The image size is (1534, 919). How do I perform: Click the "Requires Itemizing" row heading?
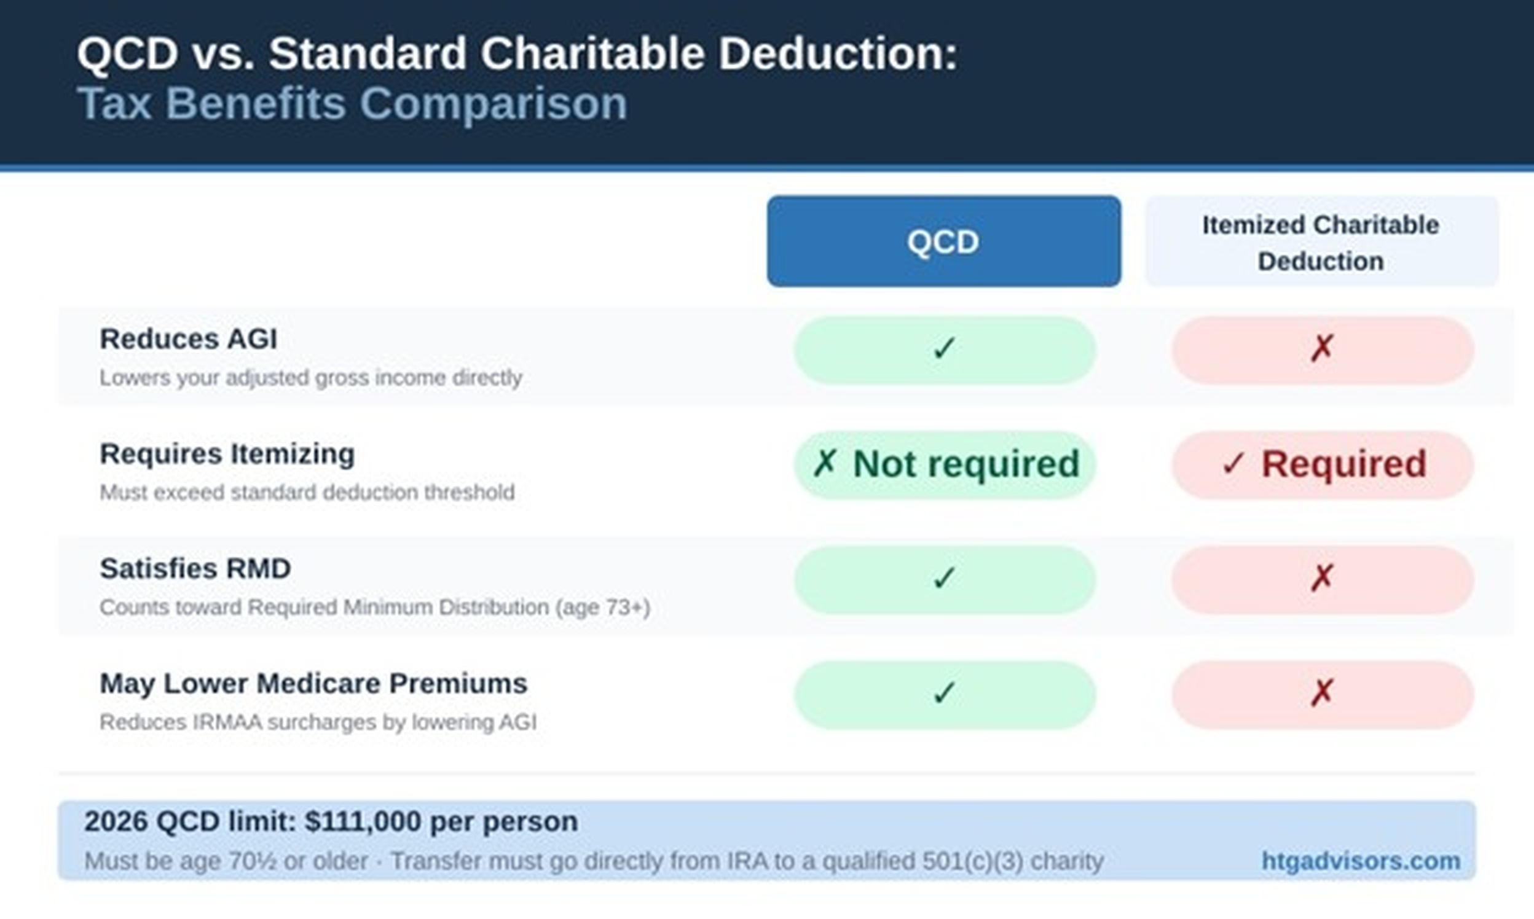click(x=227, y=454)
